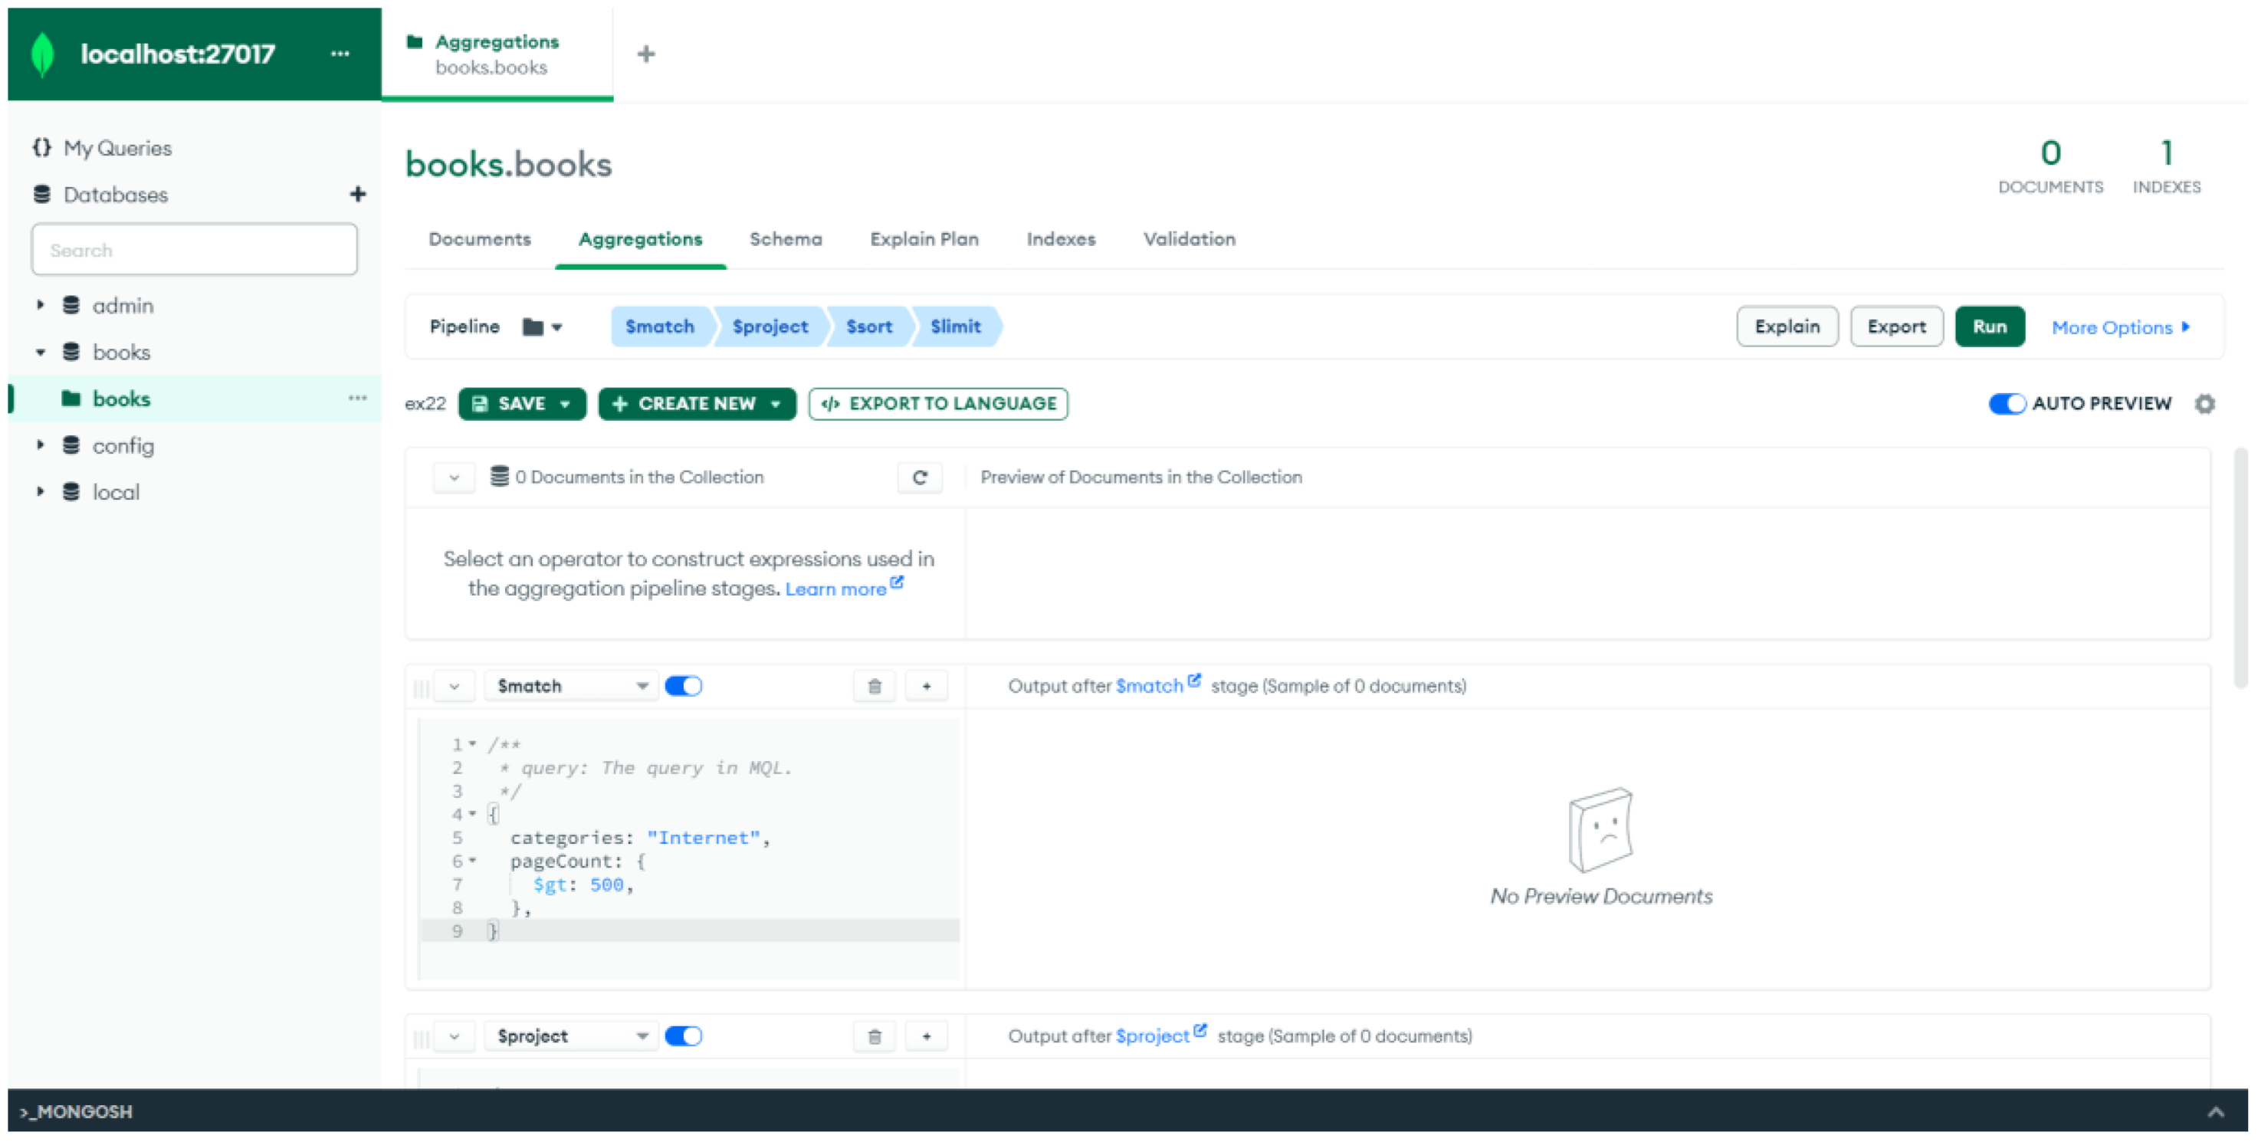Open the Save dropdown arrow

click(566, 404)
